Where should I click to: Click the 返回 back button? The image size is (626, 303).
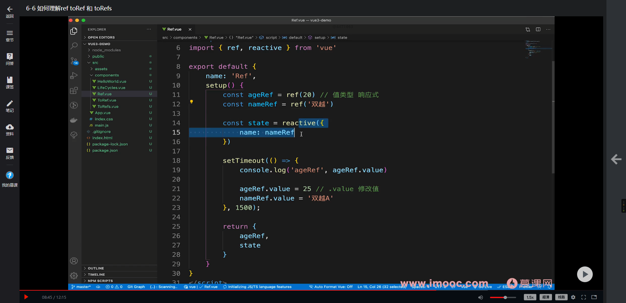click(x=10, y=12)
